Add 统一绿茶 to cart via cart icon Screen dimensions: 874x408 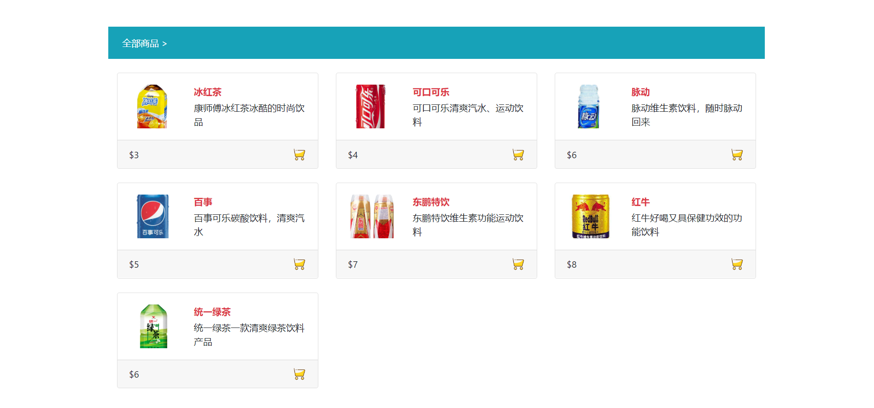click(299, 374)
